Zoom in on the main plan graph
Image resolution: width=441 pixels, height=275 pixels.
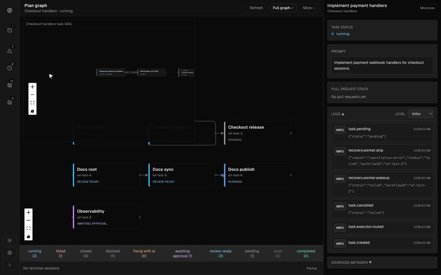pos(28,212)
